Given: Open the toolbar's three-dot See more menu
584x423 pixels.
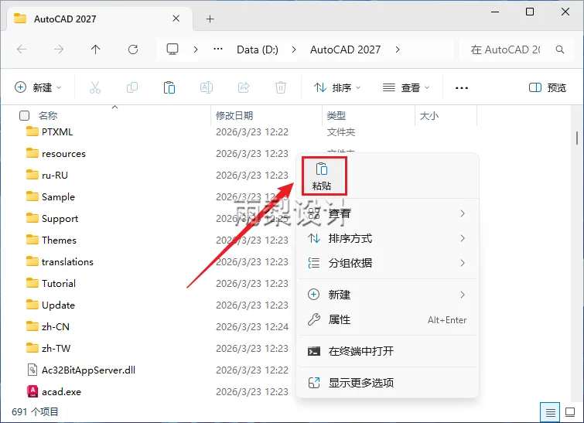Looking at the screenshot, I should (462, 88).
